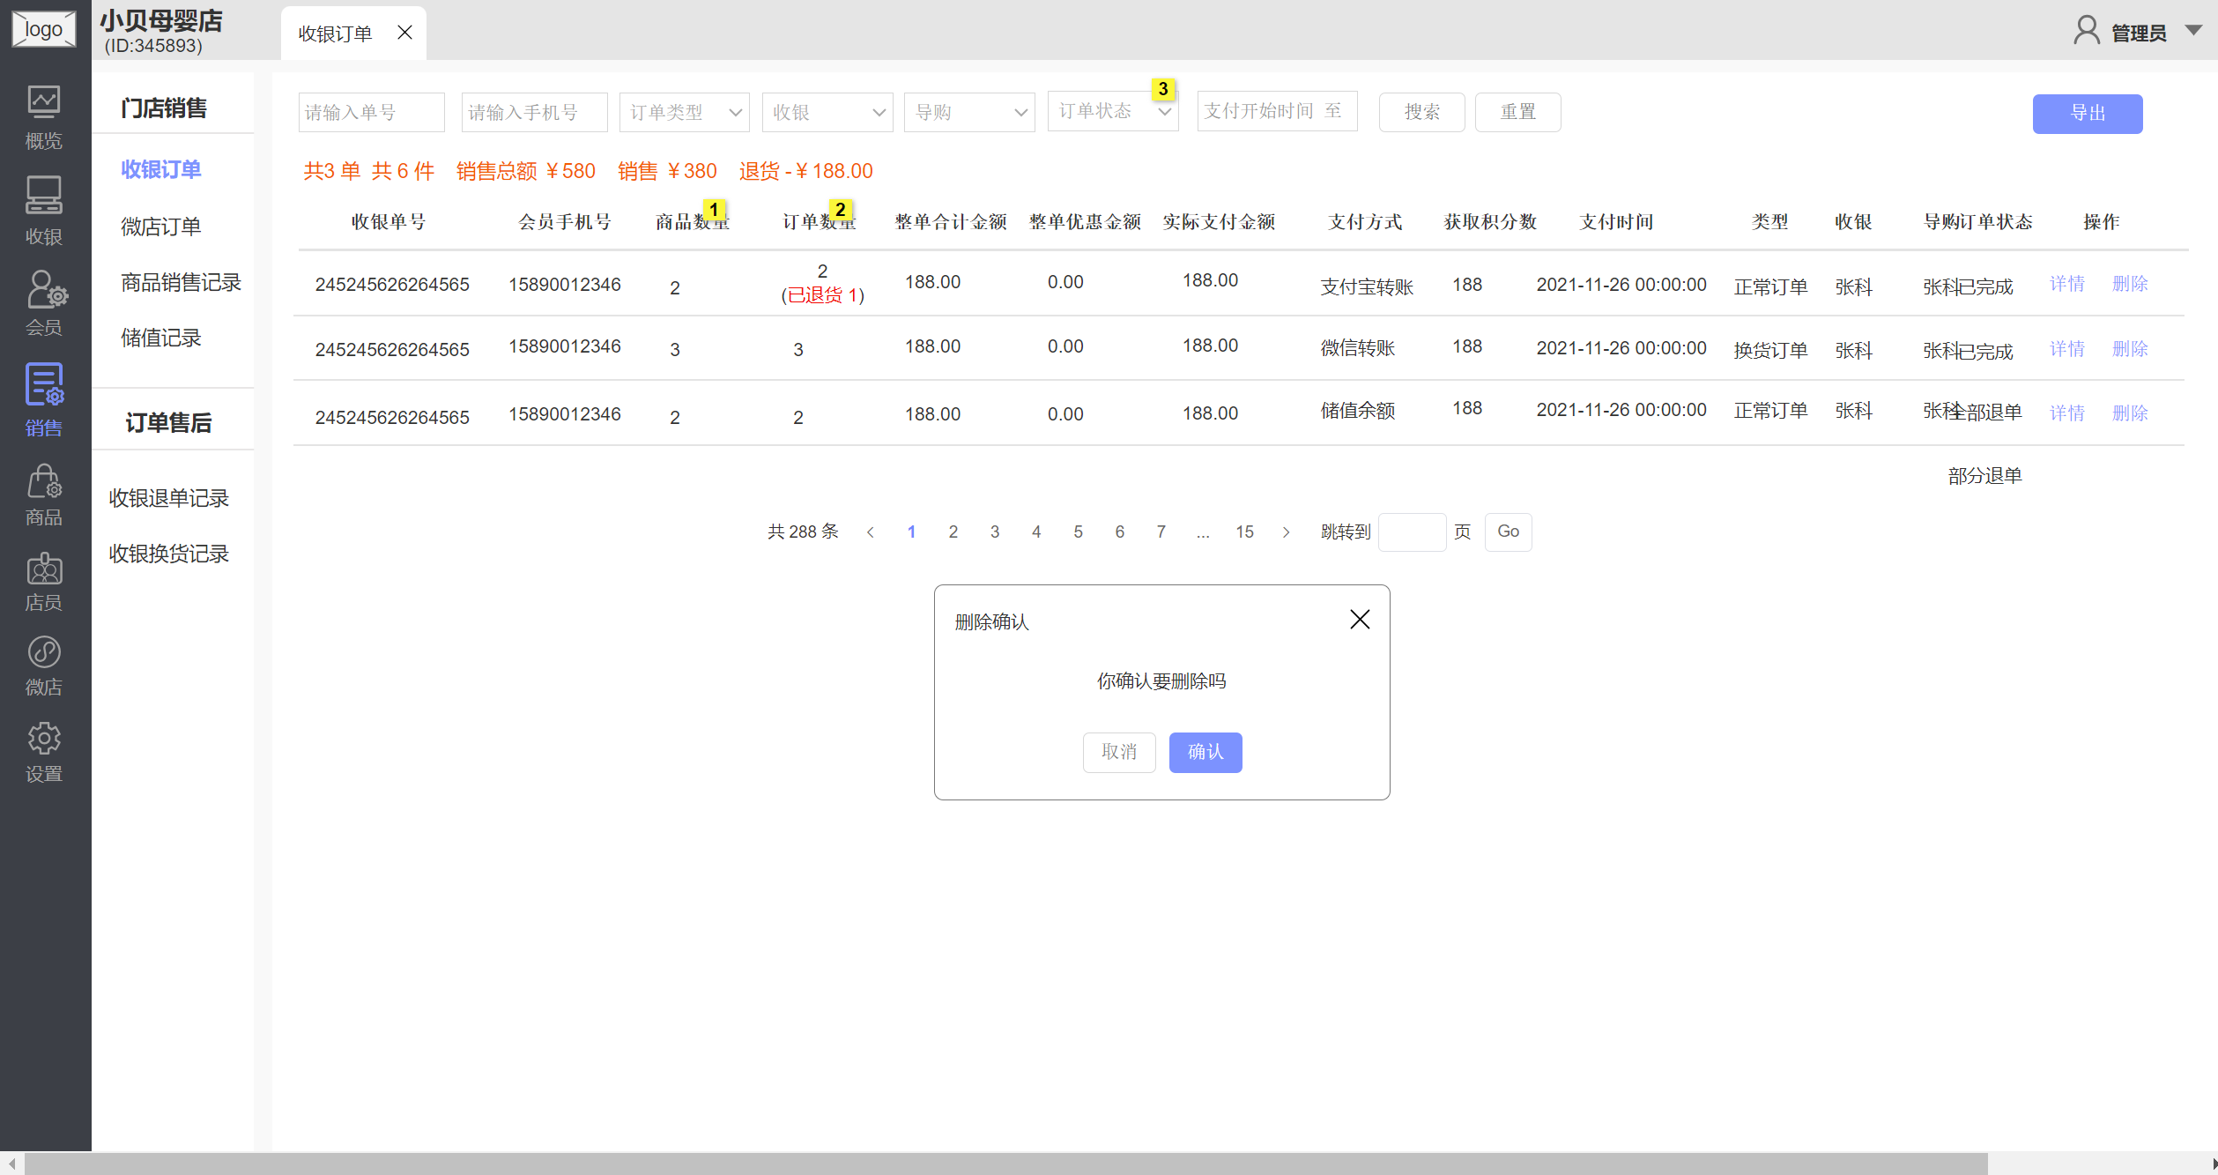
Task: Focus the 请输入手机号 phone field
Action: click(x=535, y=113)
